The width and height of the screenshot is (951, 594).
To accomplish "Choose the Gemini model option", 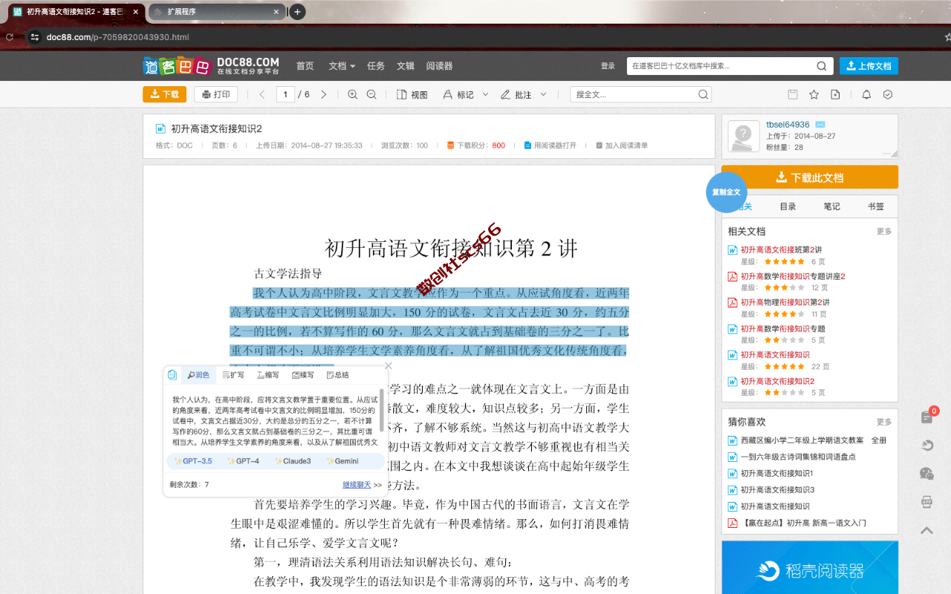I will [x=342, y=461].
